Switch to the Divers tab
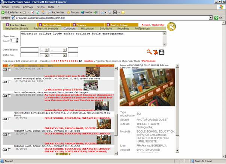The width and height of the screenshot is (226, 164). click(87, 25)
